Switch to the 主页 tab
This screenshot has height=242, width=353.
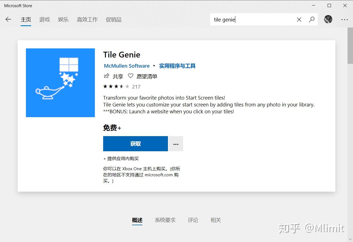point(26,20)
